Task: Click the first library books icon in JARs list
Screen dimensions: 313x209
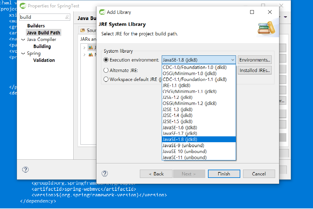Action: point(91,48)
